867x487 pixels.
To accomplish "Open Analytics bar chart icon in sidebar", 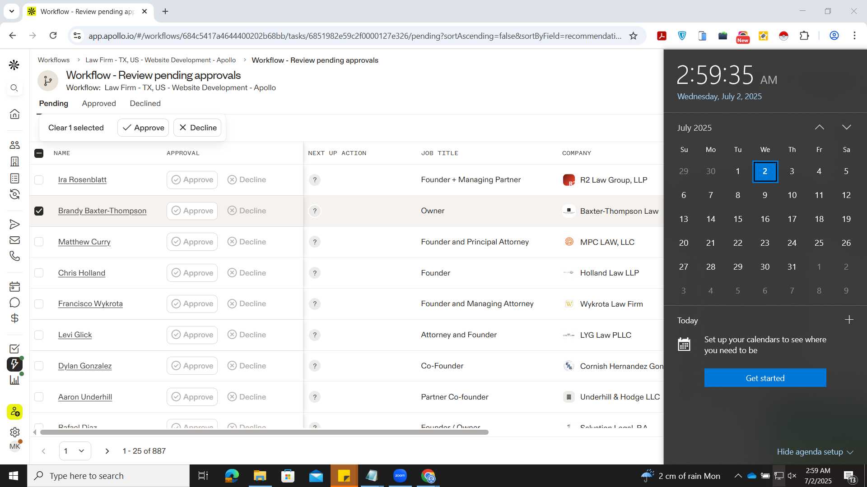I will click(x=14, y=380).
